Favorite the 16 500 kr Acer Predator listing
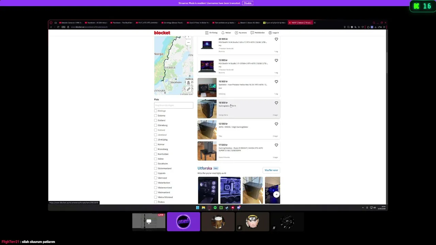Screen dimensions: 436x245 276,82
